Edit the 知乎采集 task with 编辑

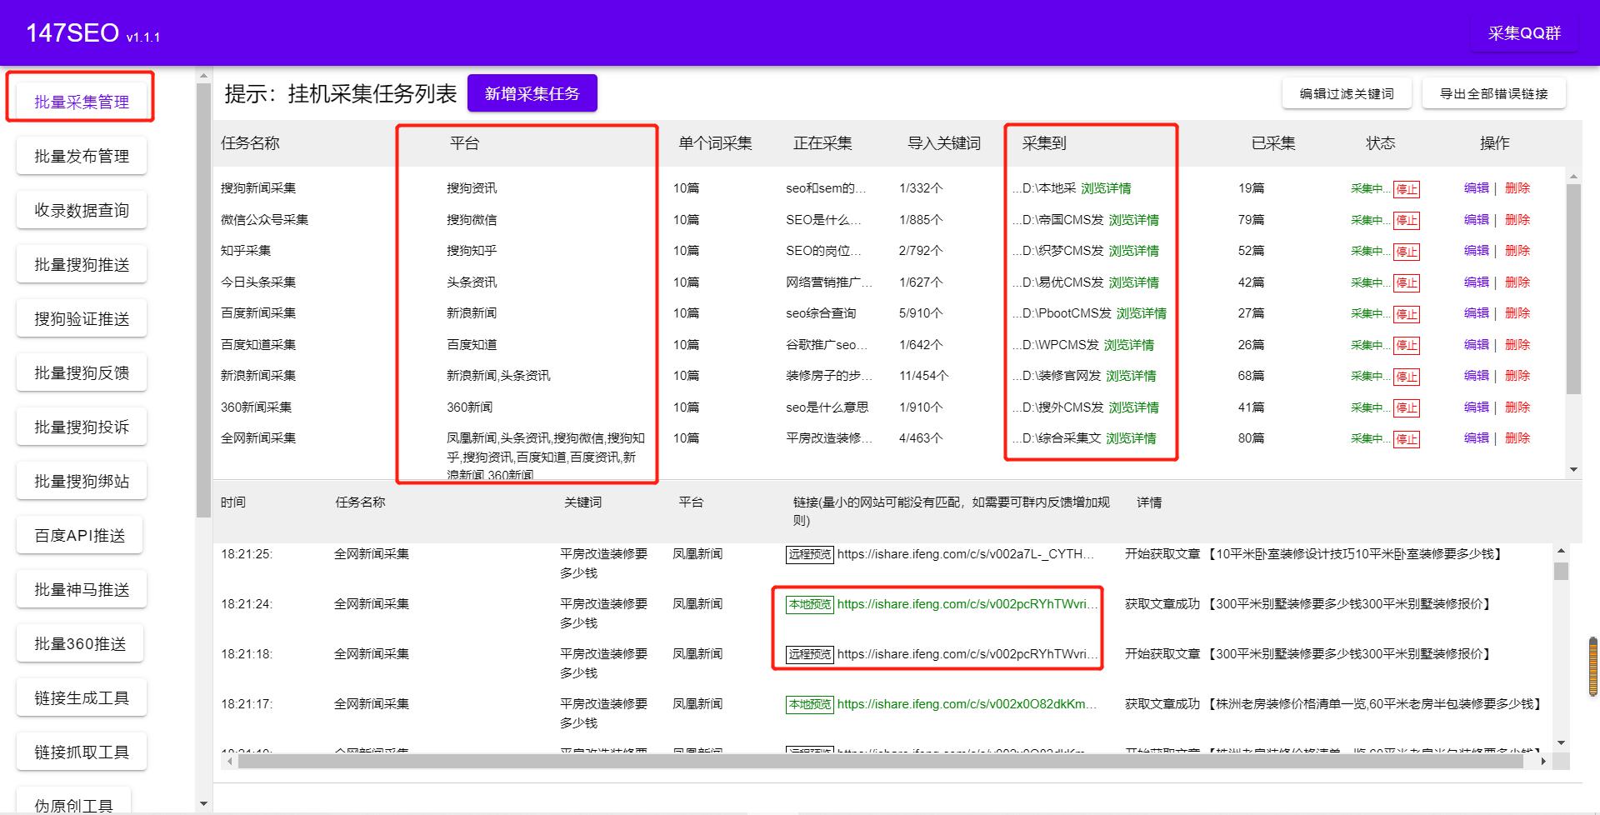click(x=1475, y=250)
